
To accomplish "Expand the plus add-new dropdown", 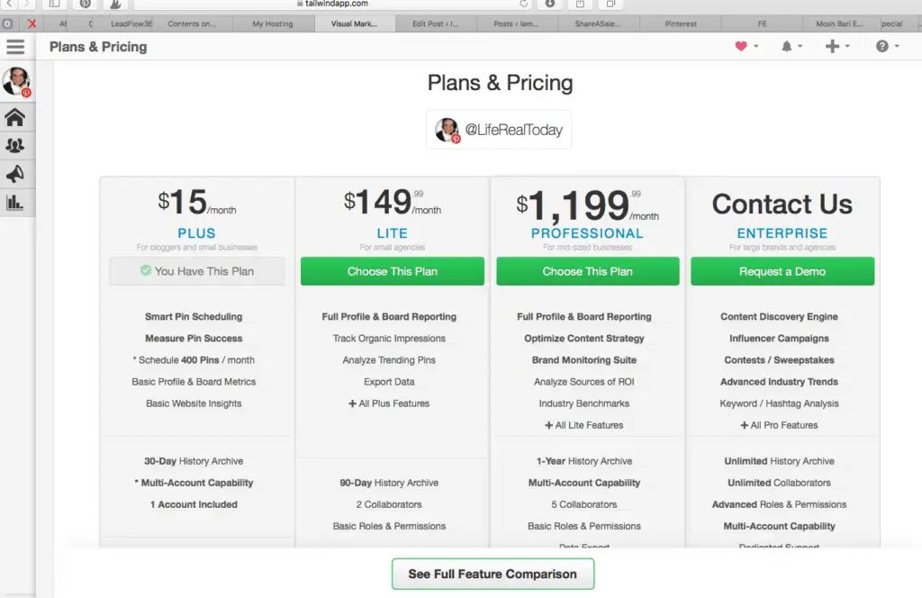I will [x=837, y=46].
